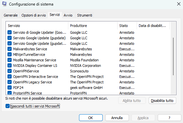Select the ProtonVPN Service name
Image resolution: width=183 pixels, height=123 pixels.
[x=28, y=93]
